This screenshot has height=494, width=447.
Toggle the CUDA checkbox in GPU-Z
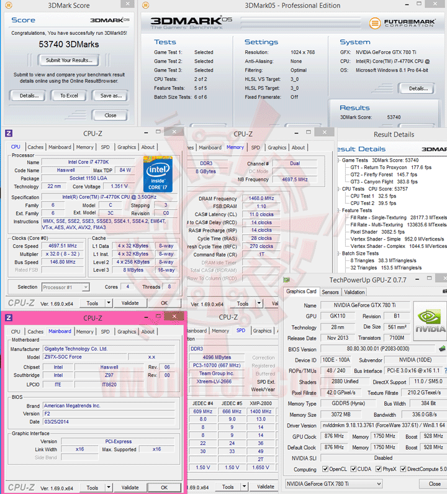tap(353, 469)
